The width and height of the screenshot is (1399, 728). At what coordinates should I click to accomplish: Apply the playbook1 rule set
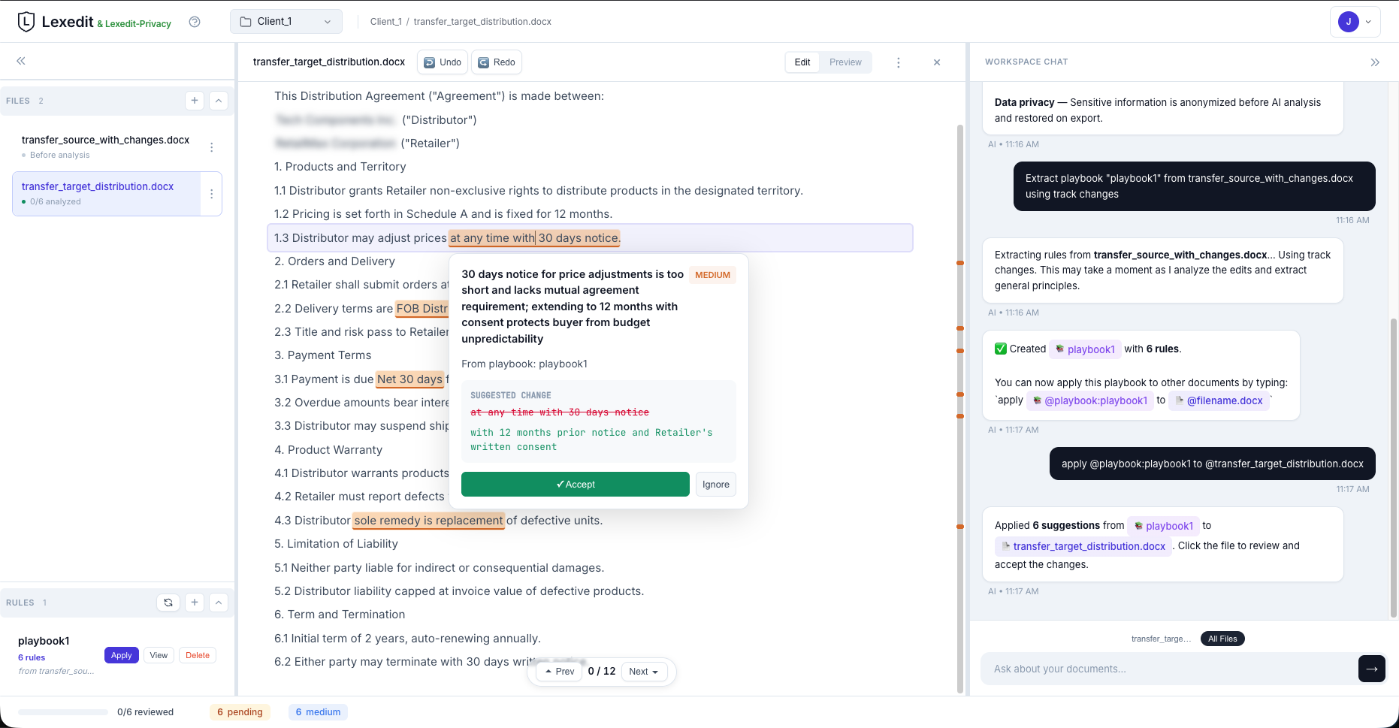(121, 654)
